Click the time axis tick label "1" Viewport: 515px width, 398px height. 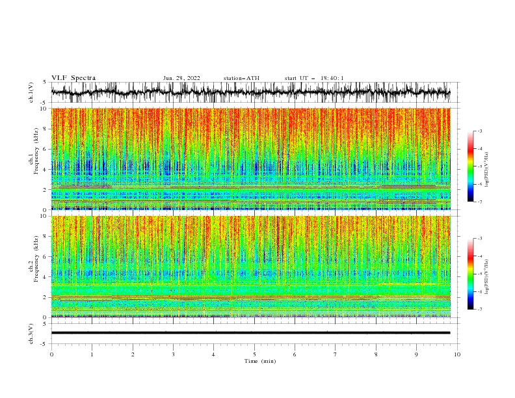click(x=92, y=354)
